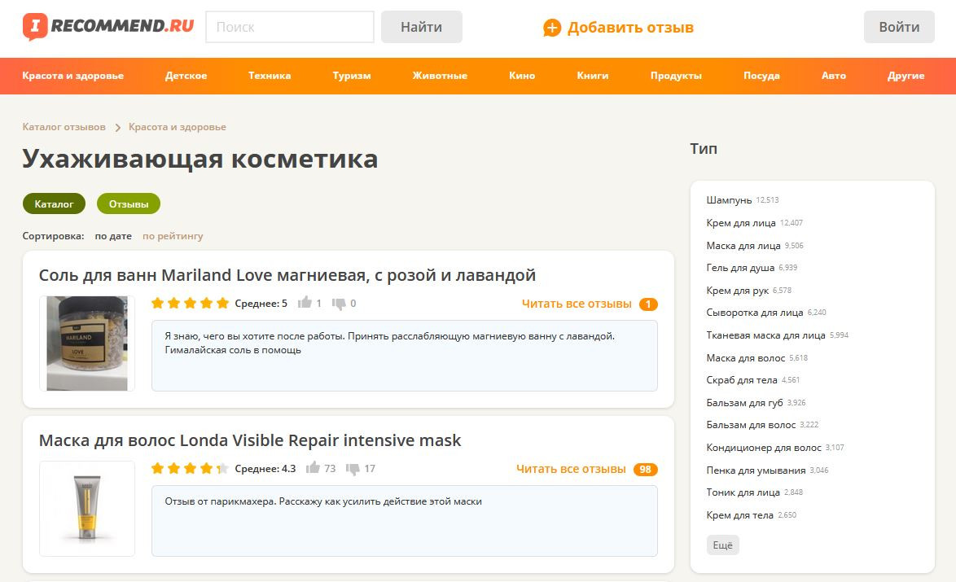Click the orange plus icon for adding review
This screenshot has width=956, height=582.
(x=552, y=28)
